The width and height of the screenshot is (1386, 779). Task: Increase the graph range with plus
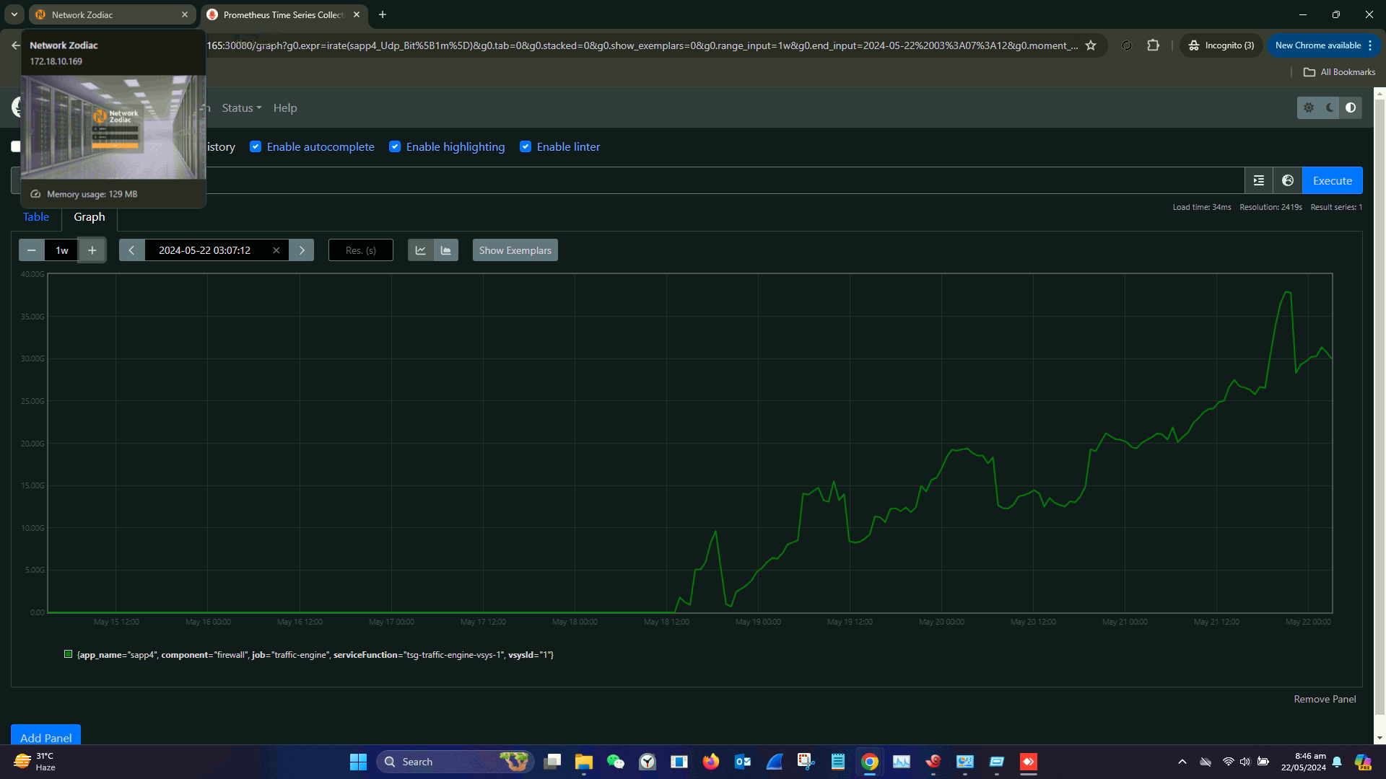click(92, 250)
